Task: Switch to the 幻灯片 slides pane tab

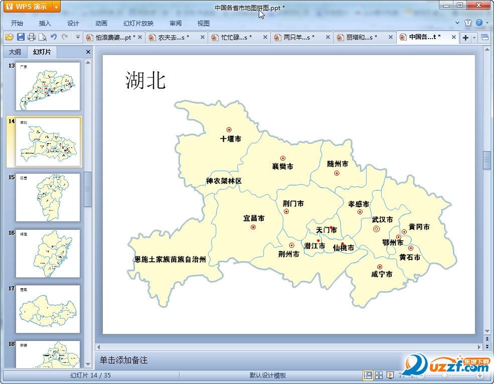Action: [42, 52]
